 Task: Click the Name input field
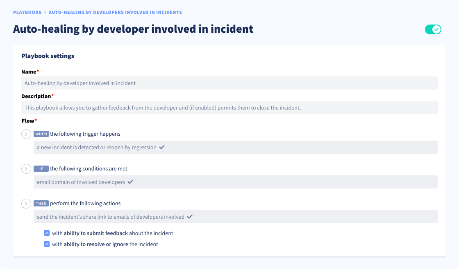click(x=229, y=83)
